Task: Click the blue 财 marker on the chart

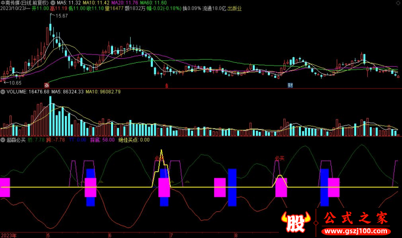Action: [290, 85]
